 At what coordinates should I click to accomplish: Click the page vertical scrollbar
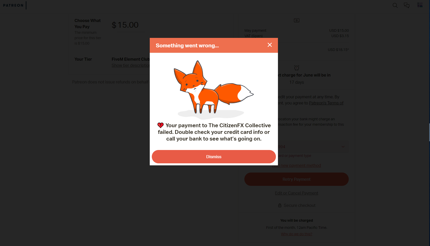[429, 132]
